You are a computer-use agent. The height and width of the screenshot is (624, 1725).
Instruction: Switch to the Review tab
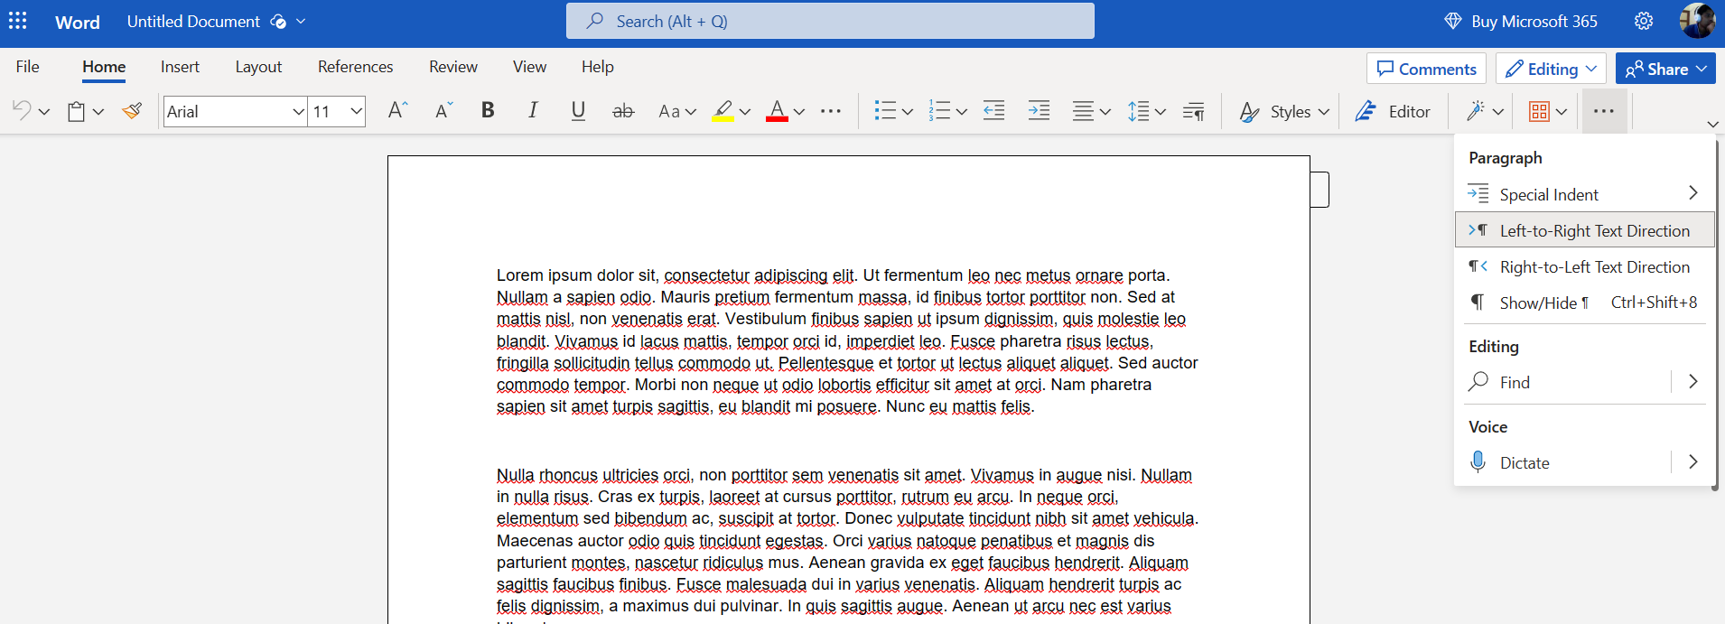453,67
